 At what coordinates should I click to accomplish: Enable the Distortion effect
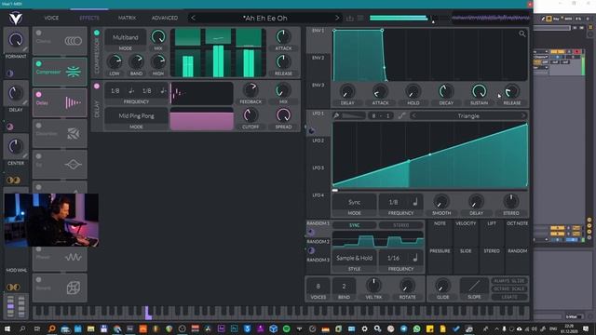[39, 126]
